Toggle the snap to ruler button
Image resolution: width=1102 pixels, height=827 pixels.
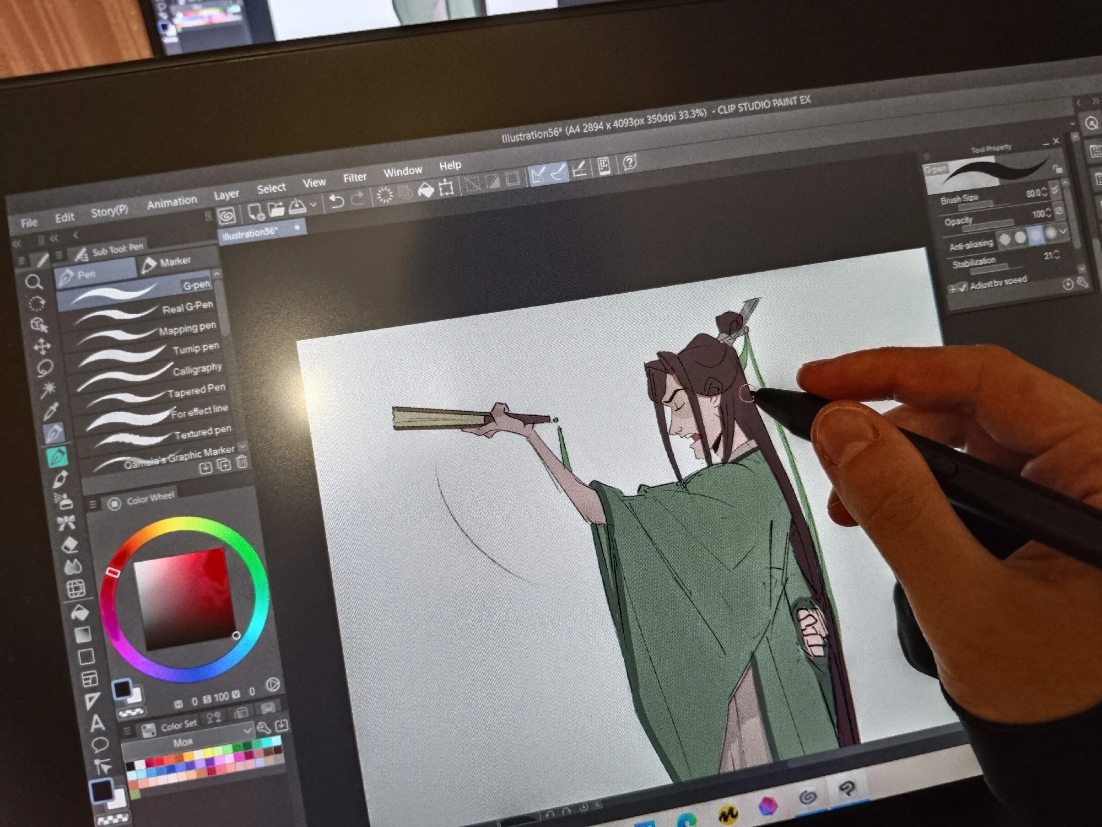(538, 175)
